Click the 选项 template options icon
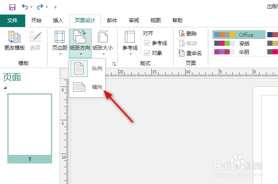Screen dimensions: 278x184 pyautogui.click(x=35, y=37)
